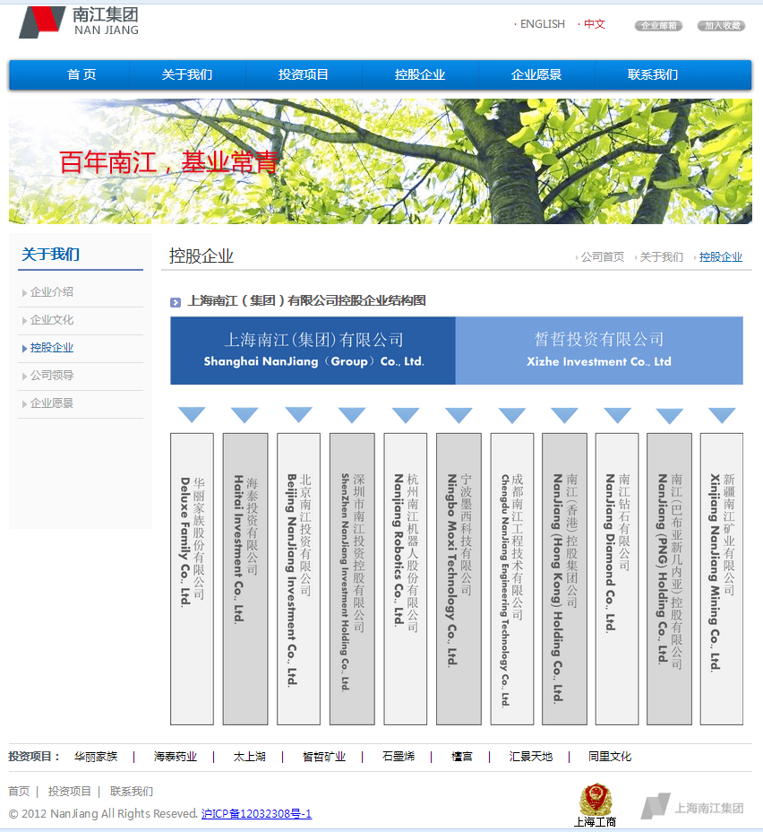The height and width of the screenshot is (832, 763).
Task: Click arrow above Haitai Investment
Action: (244, 414)
